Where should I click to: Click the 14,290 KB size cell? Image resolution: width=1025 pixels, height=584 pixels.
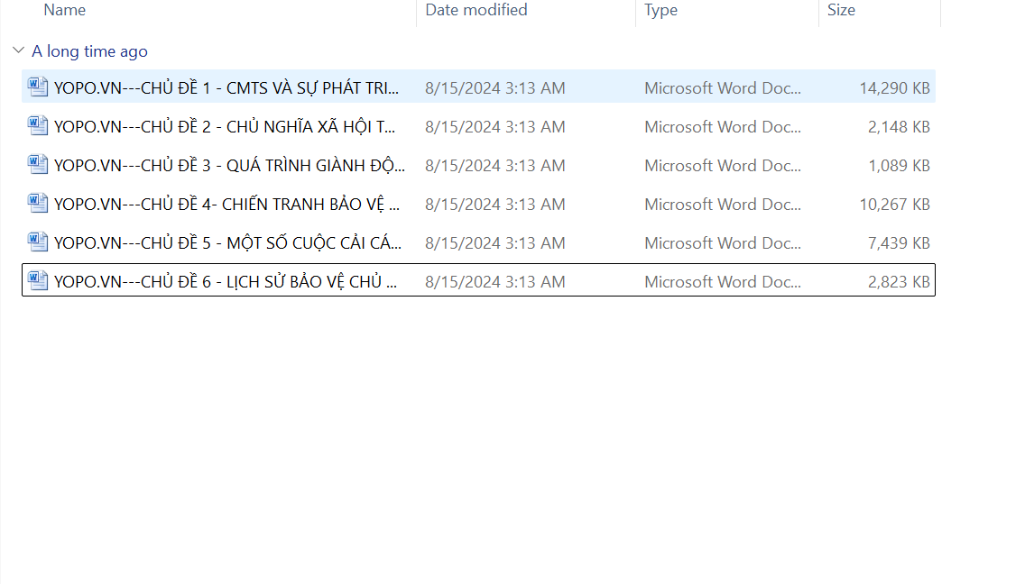894,87
